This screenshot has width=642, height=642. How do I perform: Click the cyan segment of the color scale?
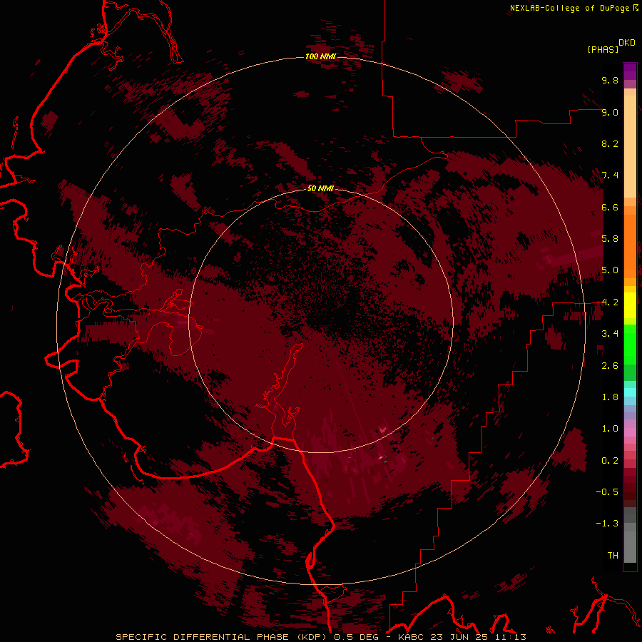coord(630,392)
